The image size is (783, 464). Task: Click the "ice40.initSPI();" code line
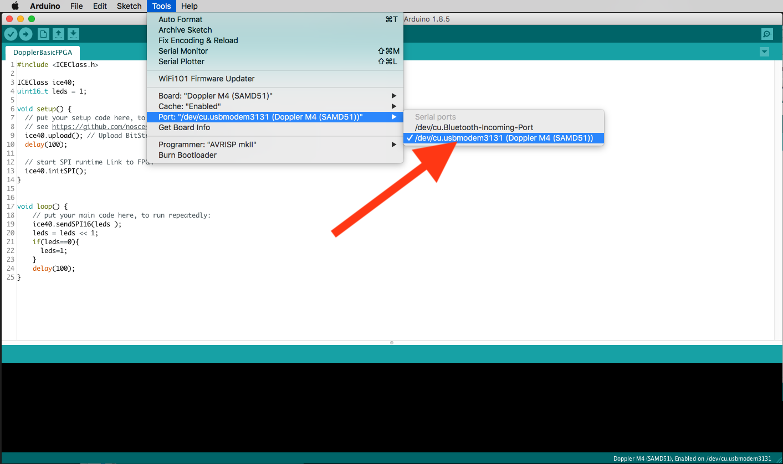coord(56,171)
